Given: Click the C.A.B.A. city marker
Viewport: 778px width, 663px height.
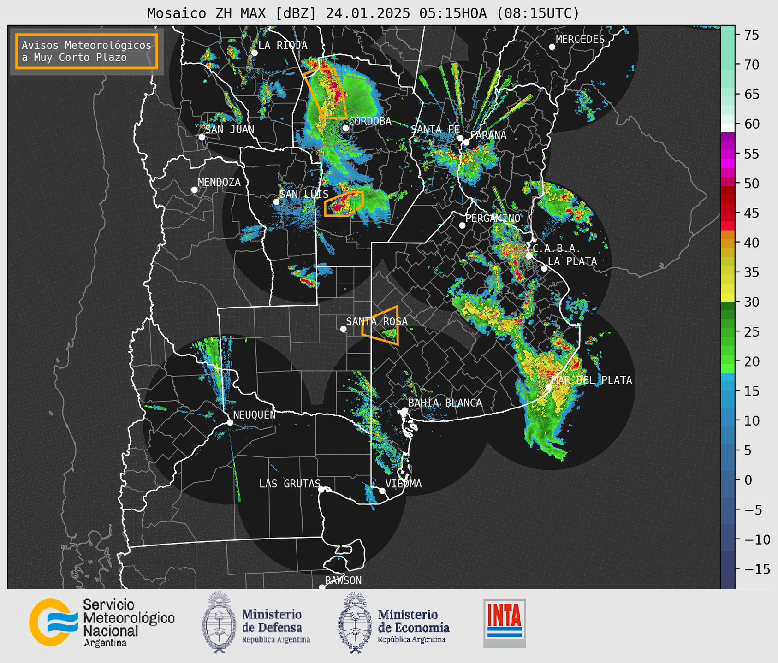Looking at the screenshot, I should tap(529, 255).
